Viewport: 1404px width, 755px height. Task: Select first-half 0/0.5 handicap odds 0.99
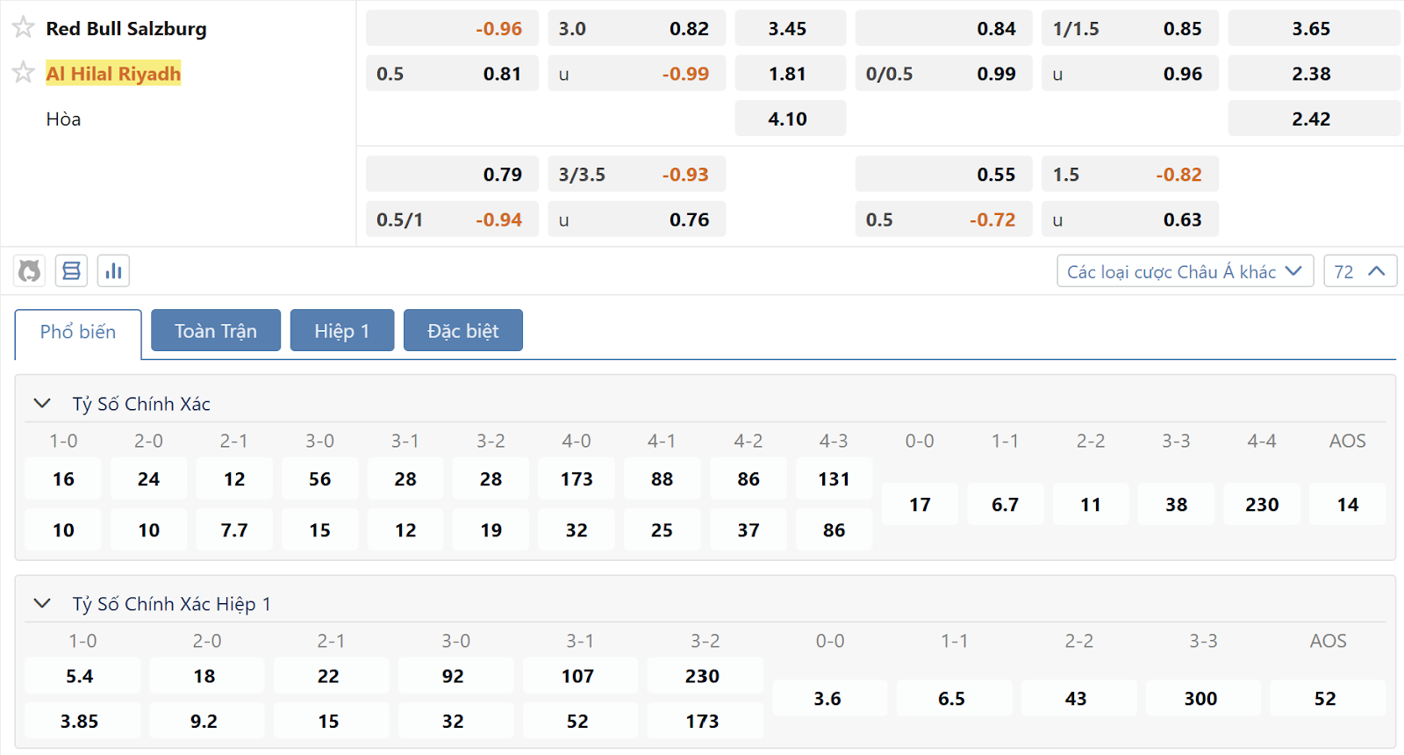coord(943,74)
